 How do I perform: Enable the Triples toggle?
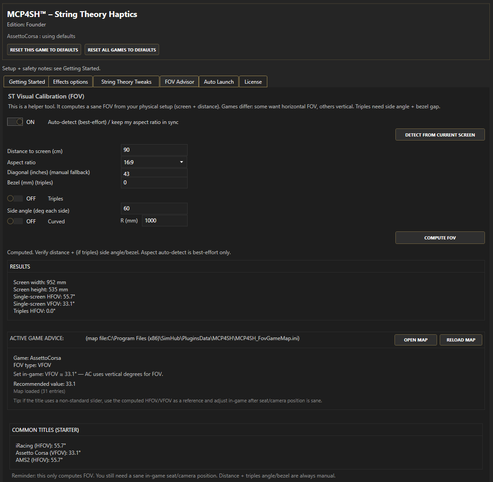[15, 198]
